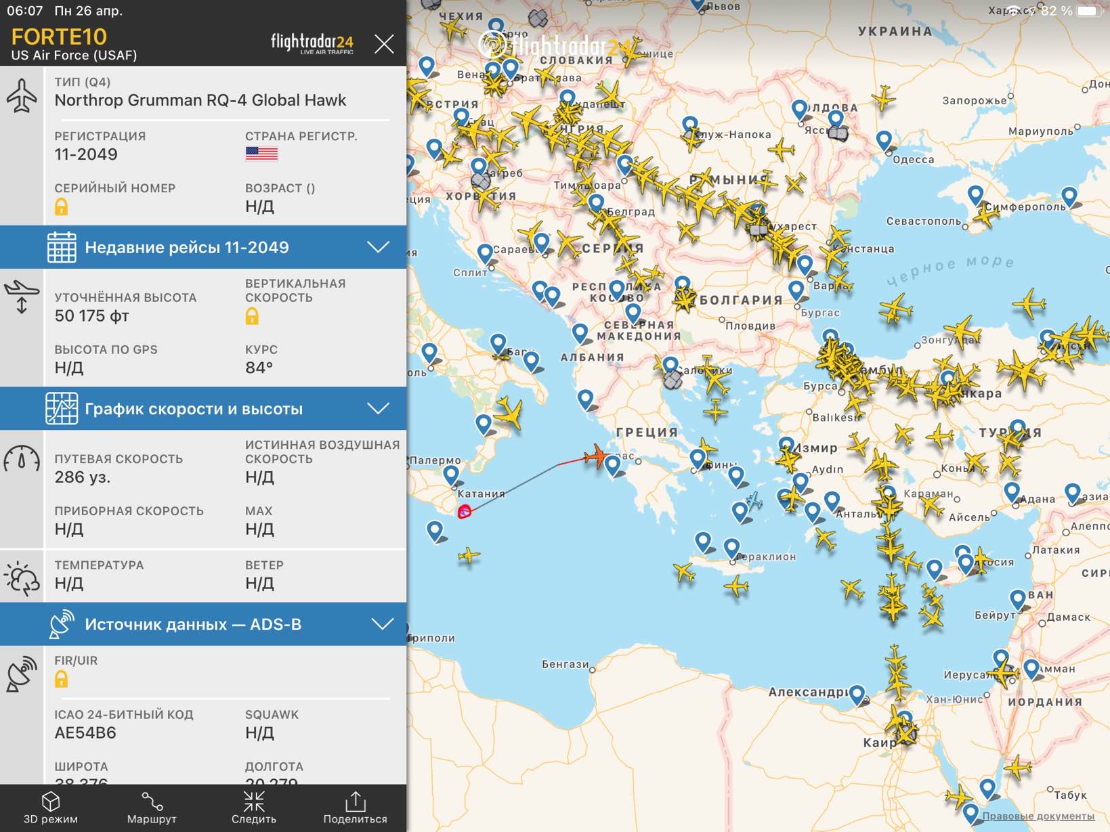
Task: Tap Следить to follow the aircraft
Action: tap(254, 808)
